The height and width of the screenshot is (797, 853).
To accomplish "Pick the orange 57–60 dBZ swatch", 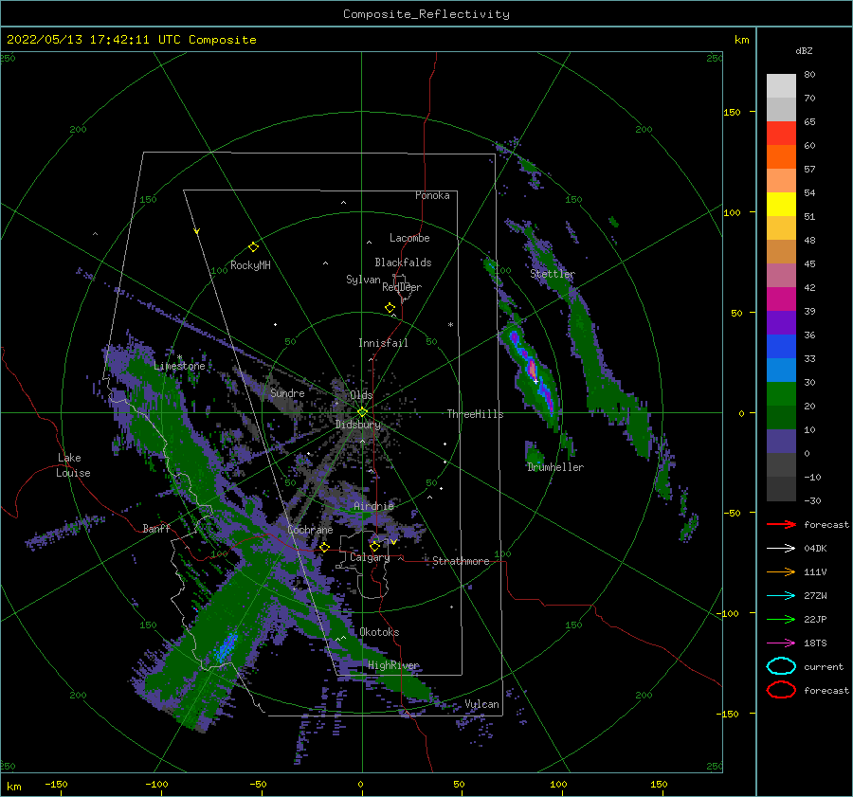I will [x=781, y=157].
